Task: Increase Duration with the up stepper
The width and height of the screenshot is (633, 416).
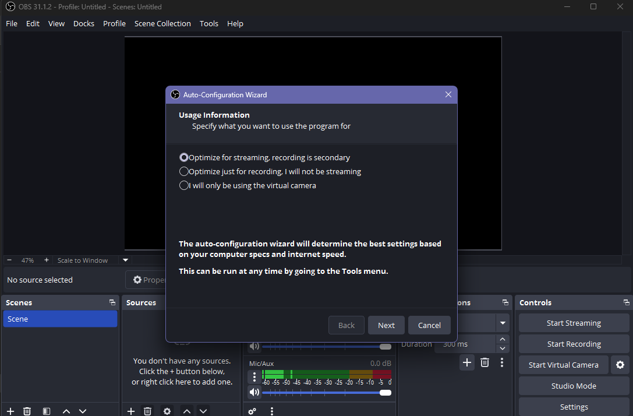Action: coord(502,339)
